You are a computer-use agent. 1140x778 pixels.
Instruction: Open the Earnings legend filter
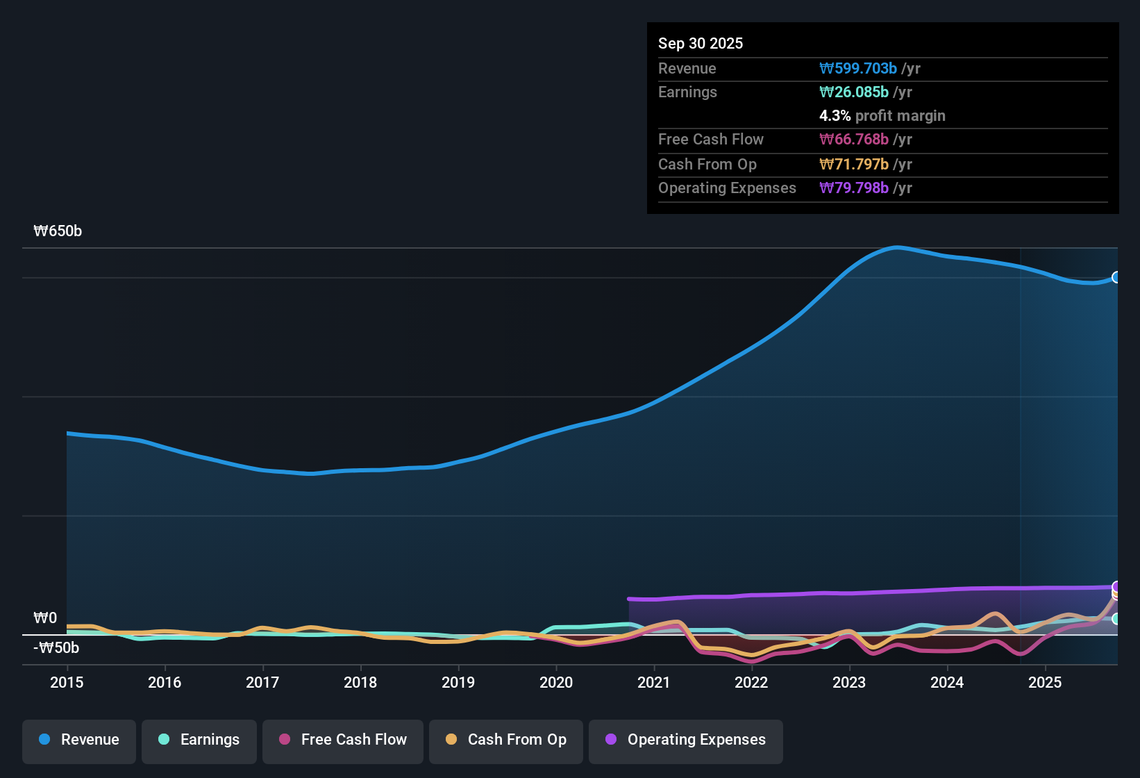(x=199, y=740)
